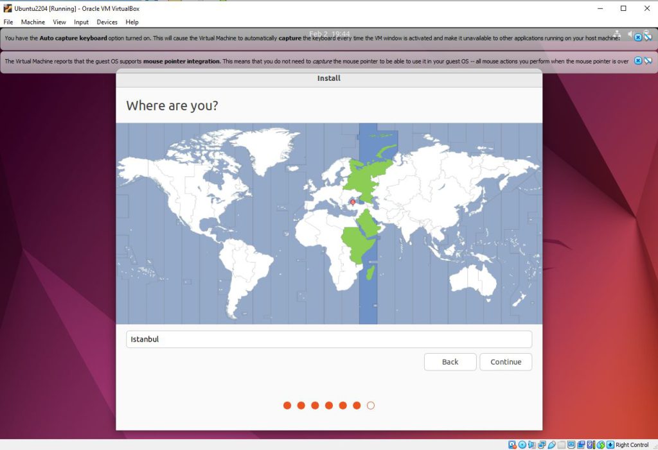The image size is (658, 450).
Task: Suppress the mouse pointer integration message permanently
Action: pos(648,61)
